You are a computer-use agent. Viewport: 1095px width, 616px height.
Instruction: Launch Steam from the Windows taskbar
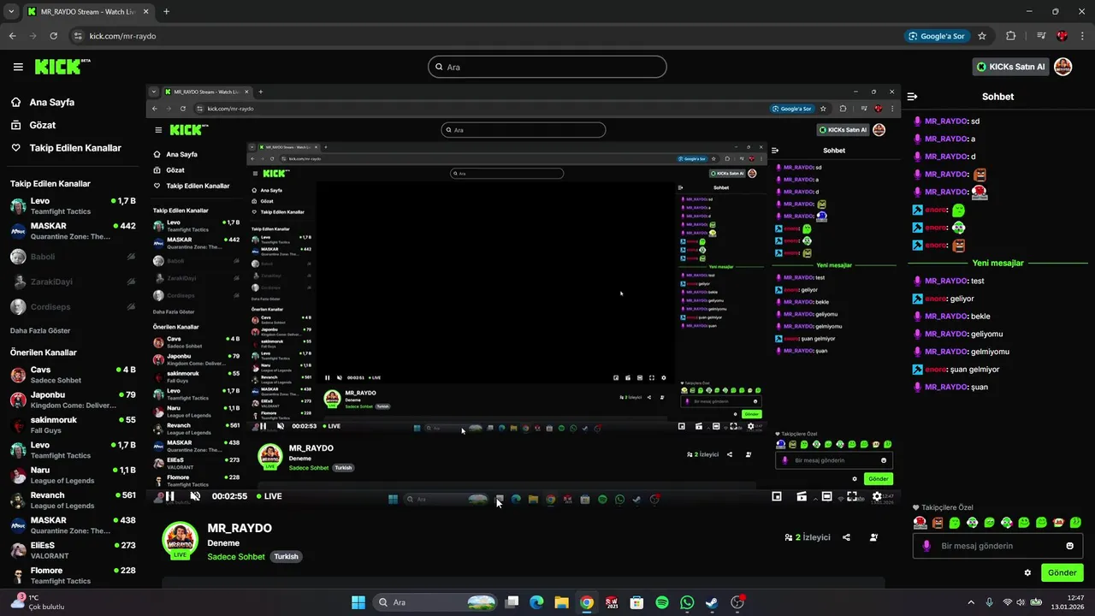coord(712,602)
